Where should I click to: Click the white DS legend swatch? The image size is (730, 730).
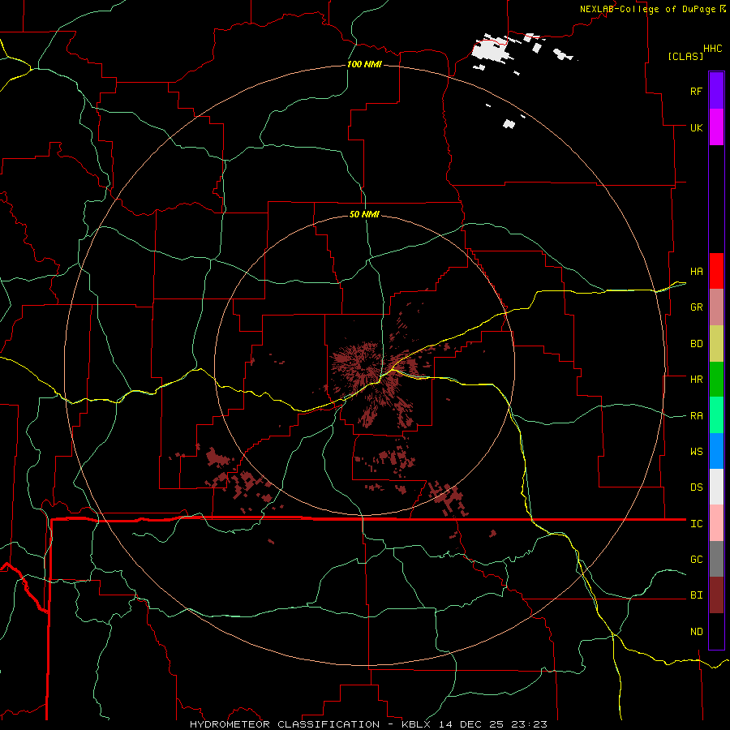click(x=716, y=487)
